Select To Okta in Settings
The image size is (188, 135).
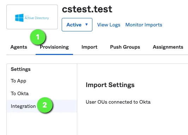pos(20,93)
